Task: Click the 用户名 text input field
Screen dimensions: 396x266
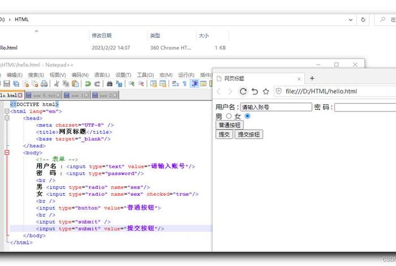Action: (276, 107)
